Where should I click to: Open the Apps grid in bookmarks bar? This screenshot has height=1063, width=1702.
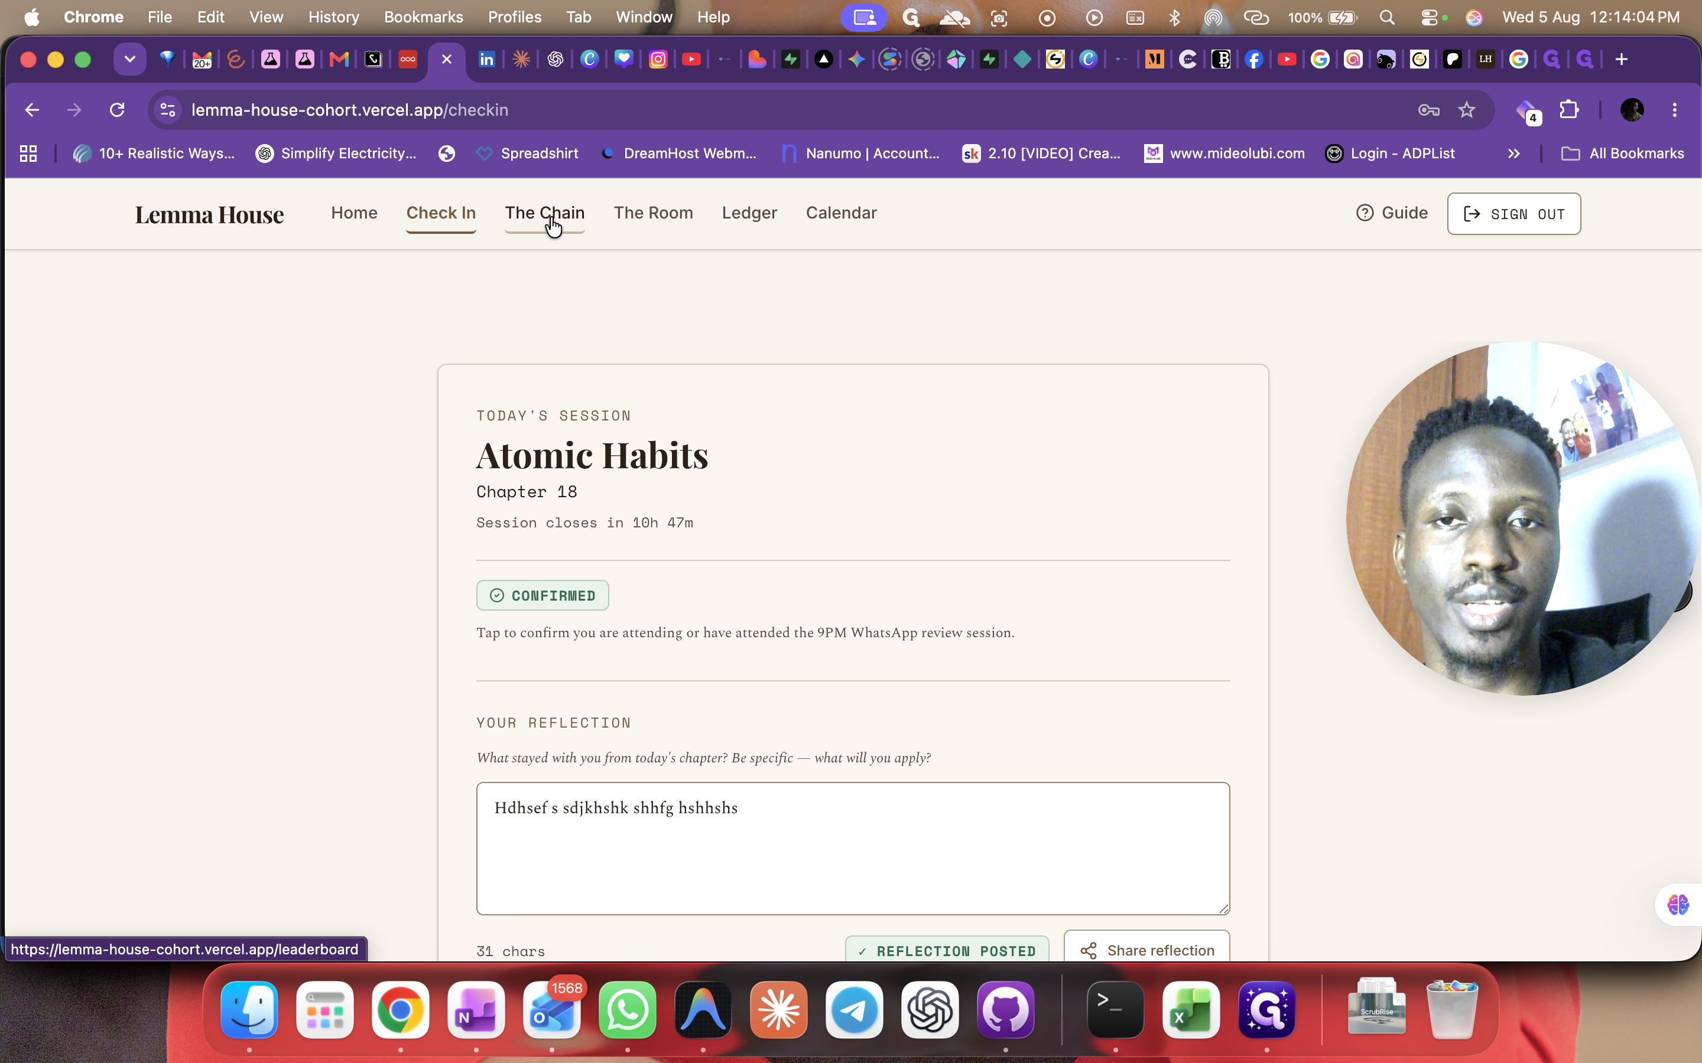pyautogui.click(x=28, y=154)
